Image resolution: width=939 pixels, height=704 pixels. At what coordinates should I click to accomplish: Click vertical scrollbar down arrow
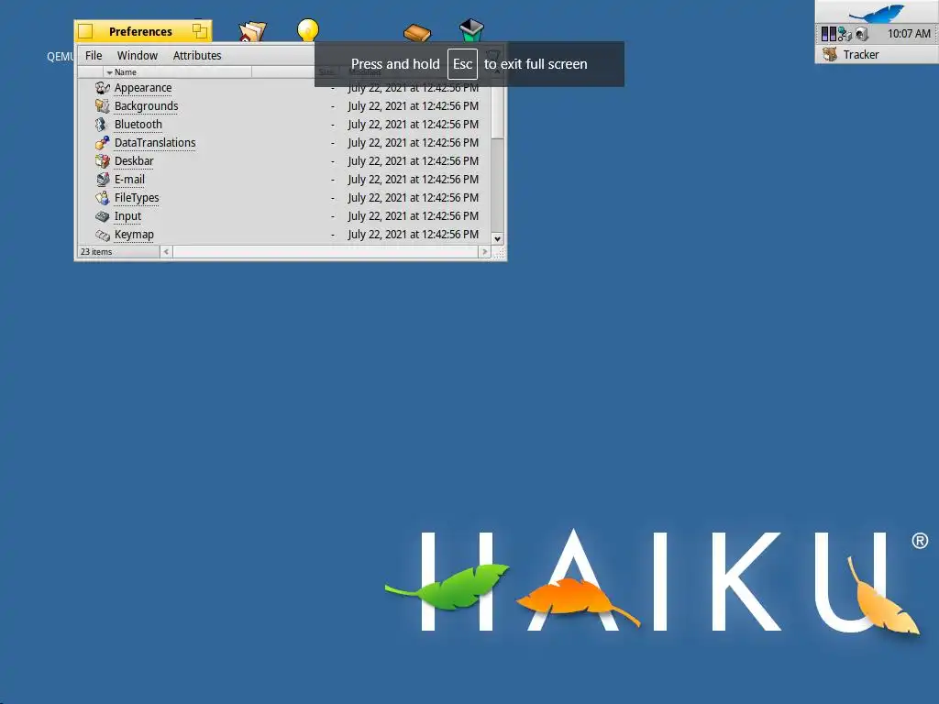pyautogui.click(x=497, y=239)
